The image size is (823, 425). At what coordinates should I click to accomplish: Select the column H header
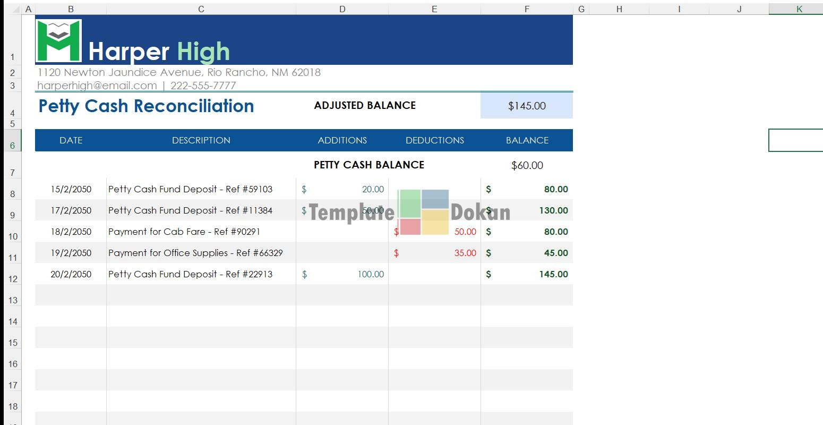[x=619, y=9]
